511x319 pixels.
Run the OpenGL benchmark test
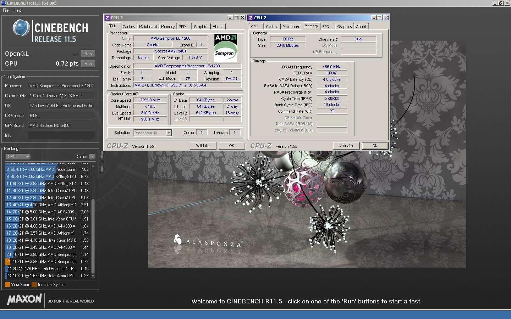click(x=88, y=54)
